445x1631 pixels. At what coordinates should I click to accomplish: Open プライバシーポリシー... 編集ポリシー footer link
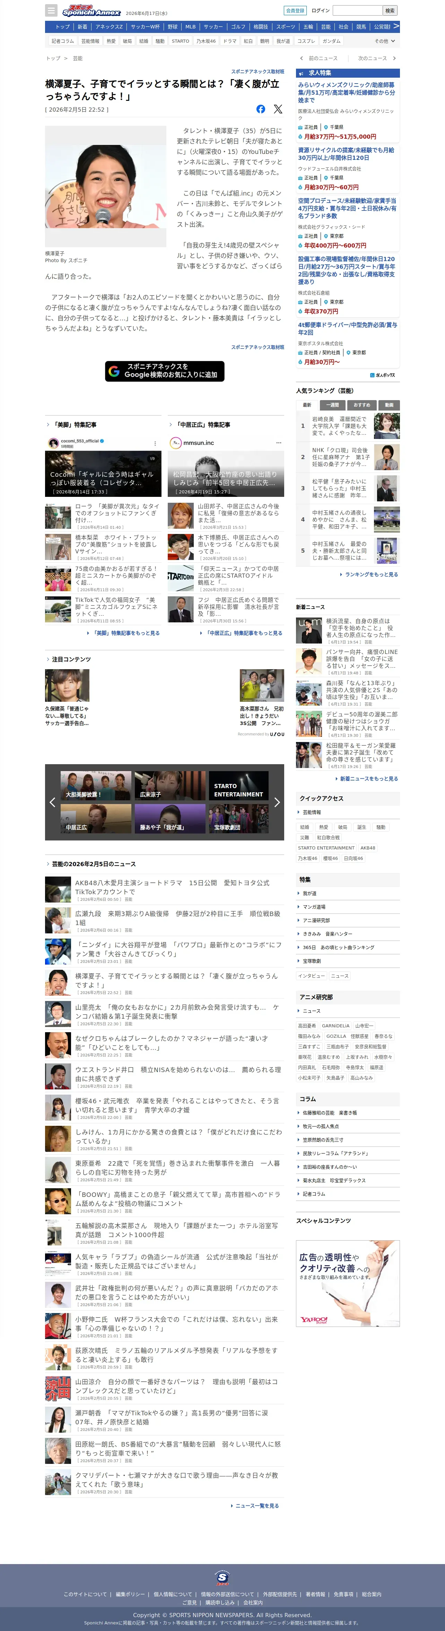tap(130, 1594)
